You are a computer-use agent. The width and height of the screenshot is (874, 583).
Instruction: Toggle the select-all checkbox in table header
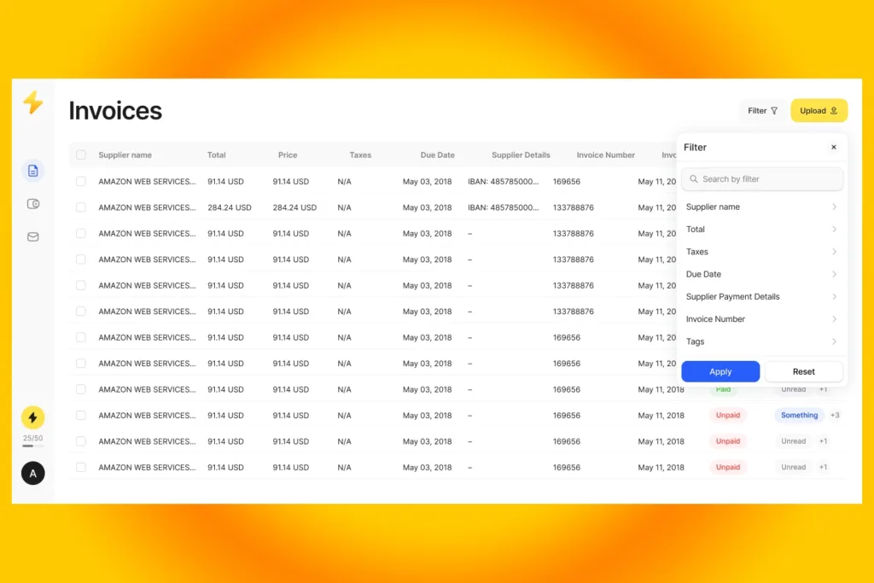click(x=81, y=155)
